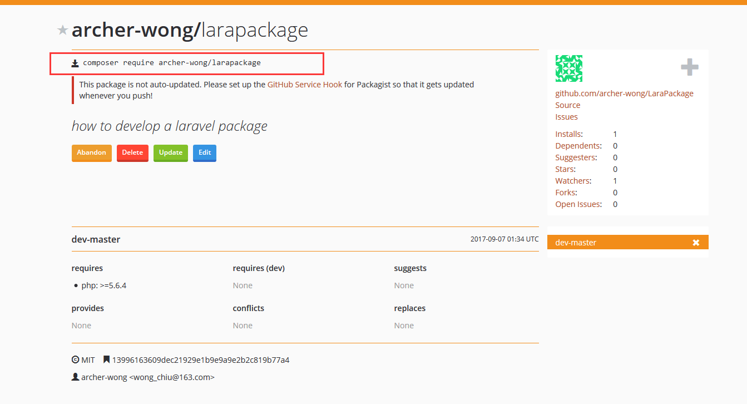
Task: Click the archer-wong/ vendor name in title
Action: pos(136,30)
